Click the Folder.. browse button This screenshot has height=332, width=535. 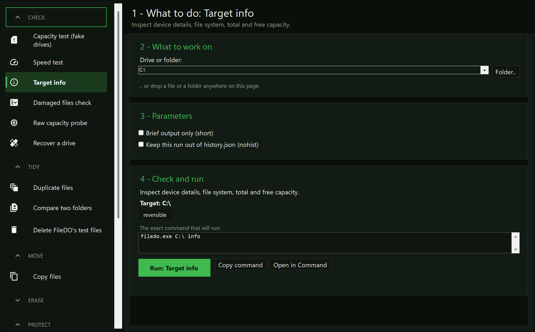point(506,72)
